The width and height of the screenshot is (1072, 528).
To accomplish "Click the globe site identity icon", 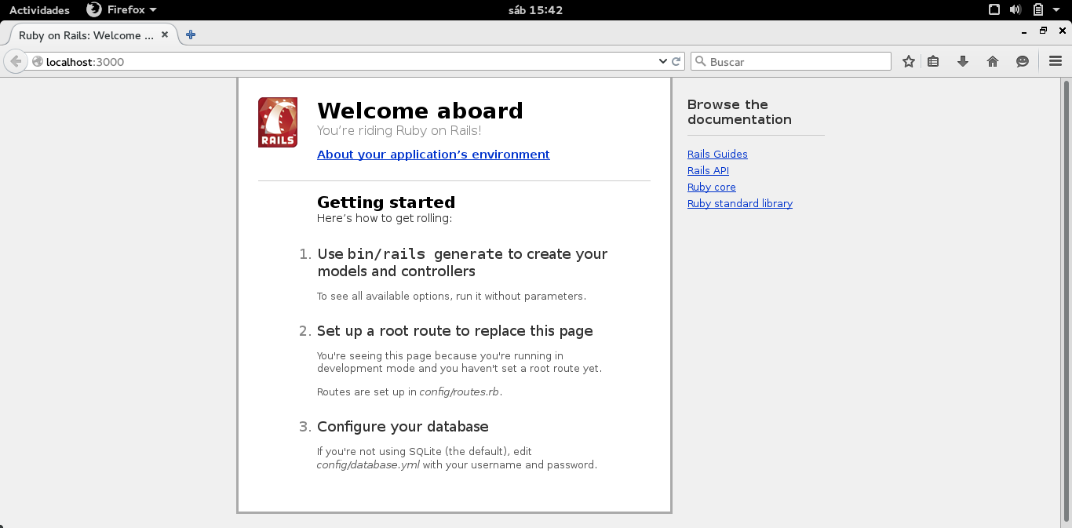I will click(37, 61).
